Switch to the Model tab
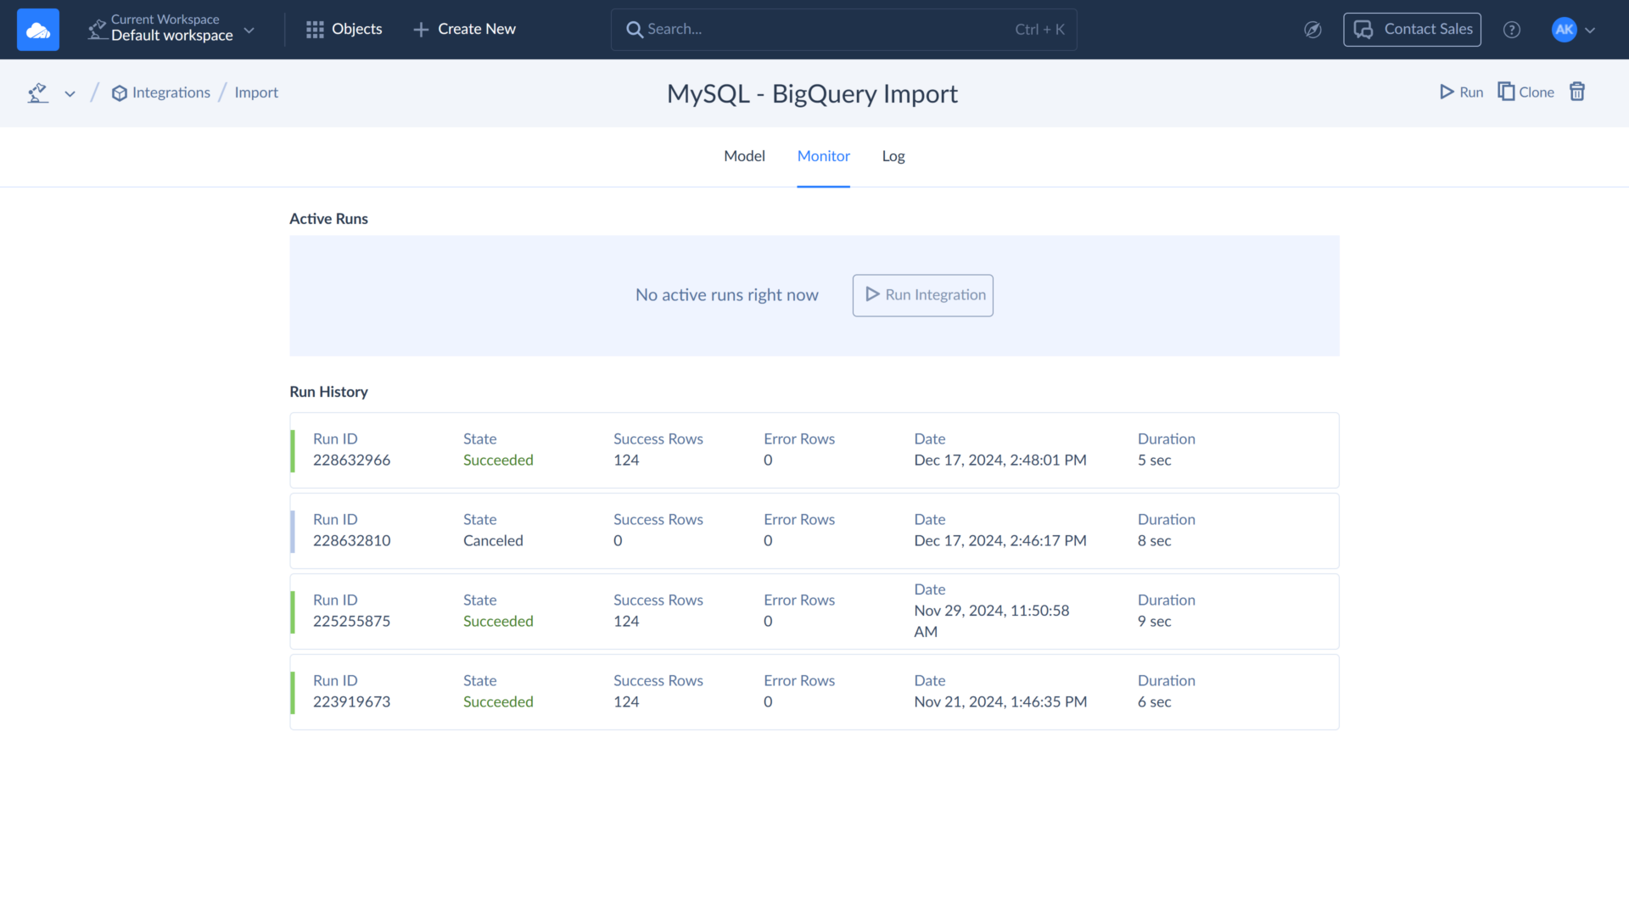1629x916 pixels. click(x=744, y=156)
